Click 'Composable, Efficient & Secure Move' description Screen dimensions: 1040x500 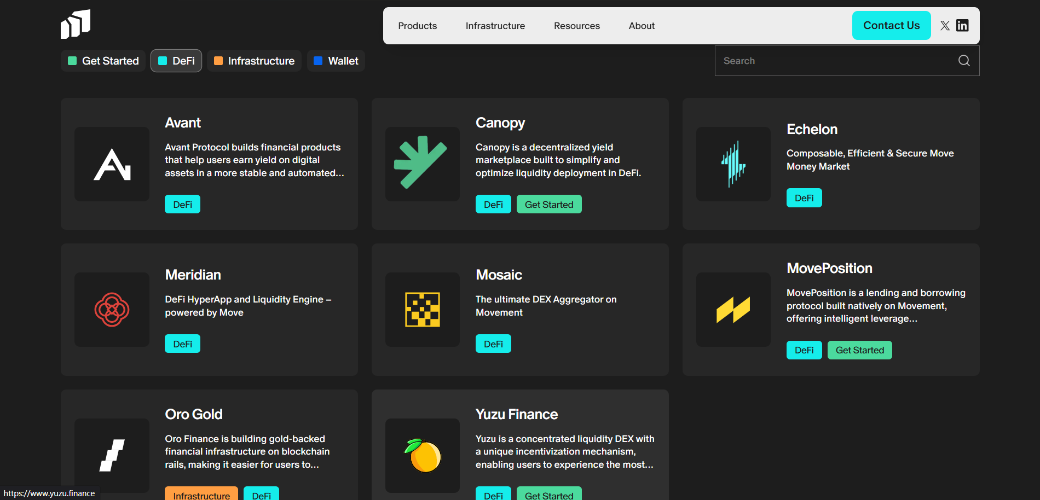point(870,160)
